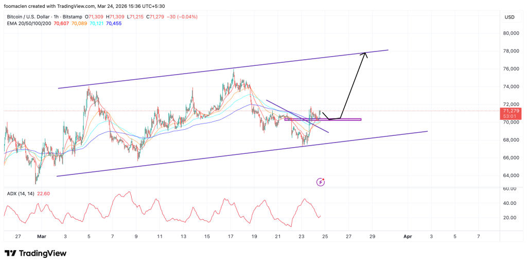Click the purple lightning bolt event icon
The width and height of the screenshot is (527, 265).
click(321, 182)
